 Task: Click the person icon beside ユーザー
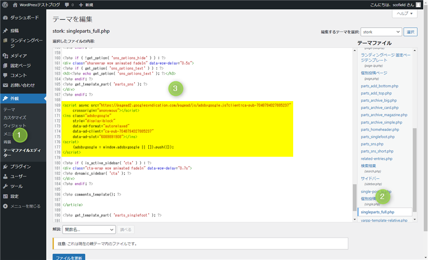tap(5, 177)
